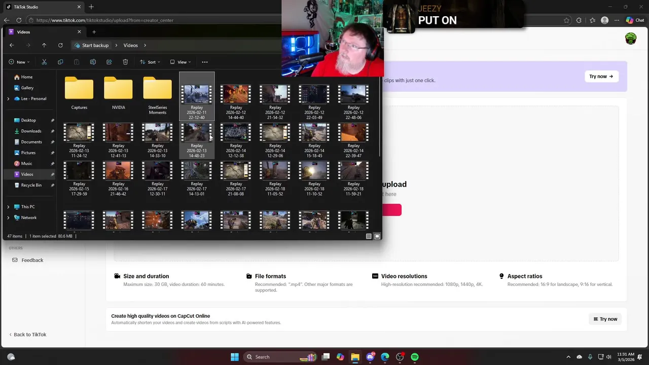649x365 pixels.
Task: Open the New item dropdown
Action: 19,62
